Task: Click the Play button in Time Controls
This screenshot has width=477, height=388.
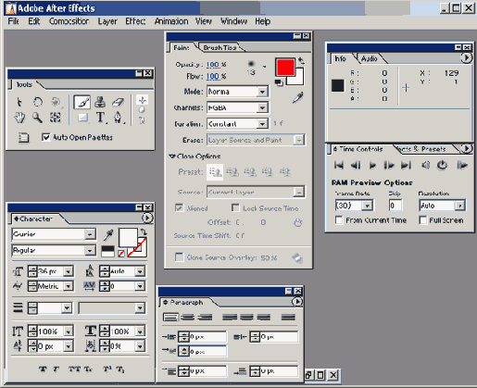Action: [x=372, y=166]
